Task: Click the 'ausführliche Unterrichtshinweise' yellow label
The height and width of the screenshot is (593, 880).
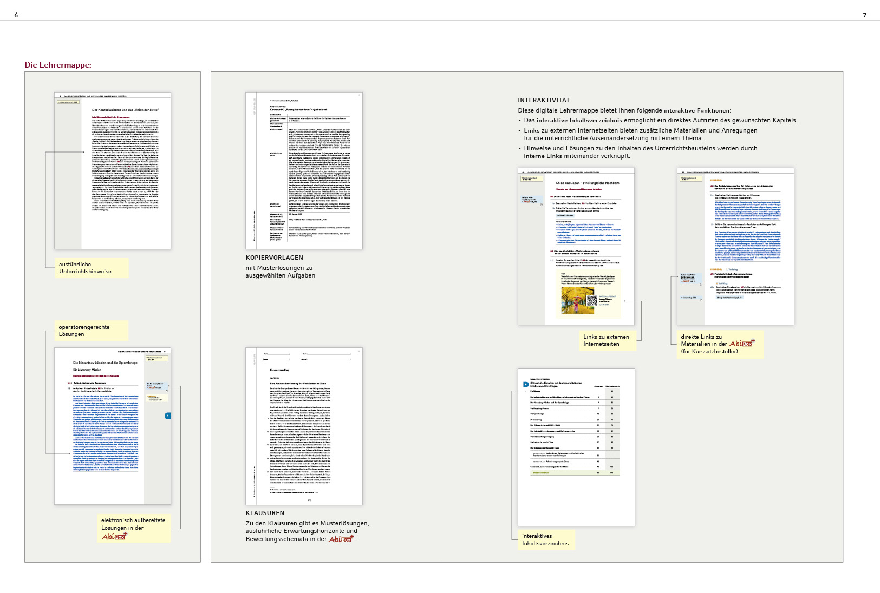Action: click(85, 268)
